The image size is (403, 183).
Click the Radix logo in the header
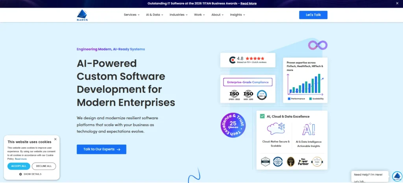click(x=82, y=15)
